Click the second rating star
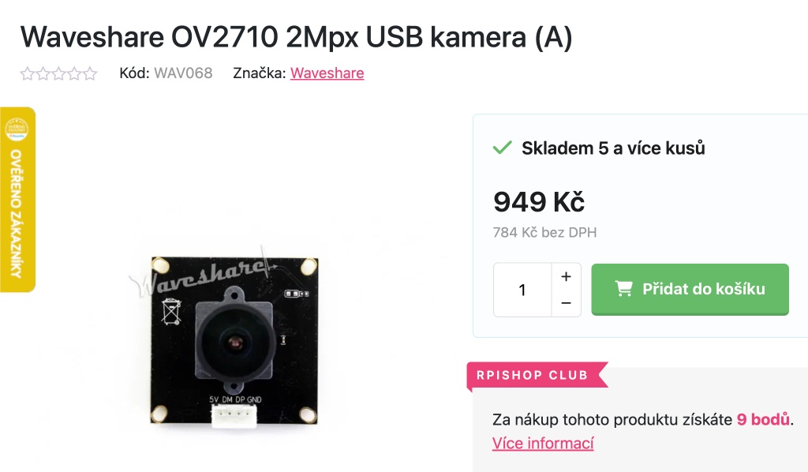Screen dimensions: 808x472 point(43,73)
